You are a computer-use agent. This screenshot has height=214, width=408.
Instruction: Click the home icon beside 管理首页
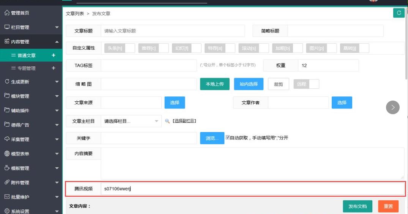click(x=7, y=13)
